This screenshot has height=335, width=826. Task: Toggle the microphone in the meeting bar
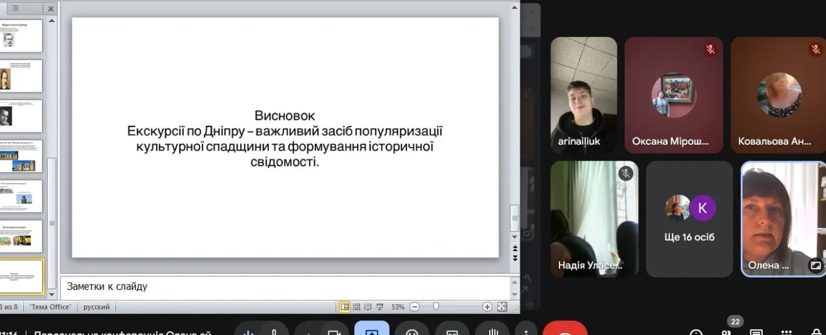[273, 332]
